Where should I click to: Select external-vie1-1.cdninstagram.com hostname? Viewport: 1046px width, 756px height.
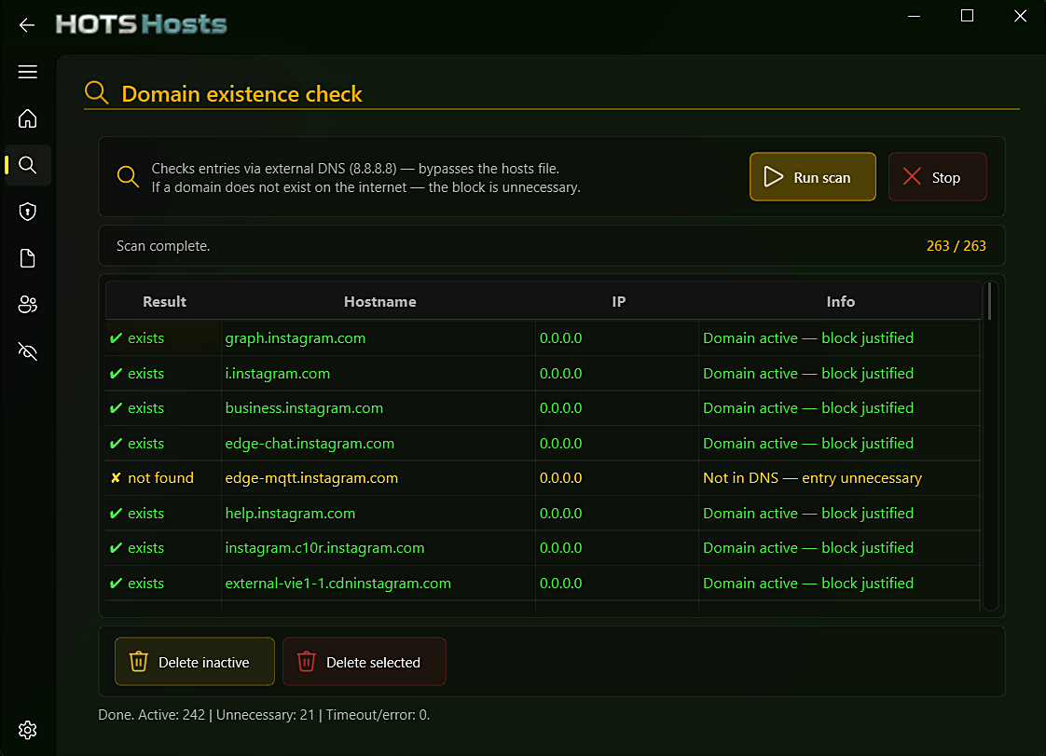(338, 584)
